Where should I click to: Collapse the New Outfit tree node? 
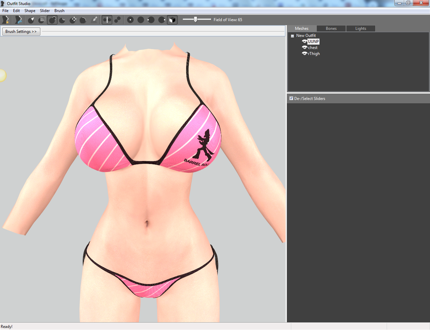click(292, 36)
